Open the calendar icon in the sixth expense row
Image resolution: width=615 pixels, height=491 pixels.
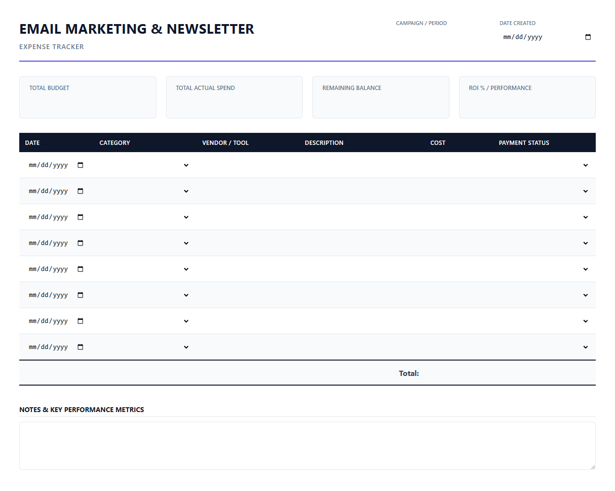[80, 295]
